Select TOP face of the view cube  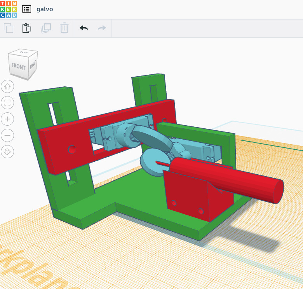point(24,53)
